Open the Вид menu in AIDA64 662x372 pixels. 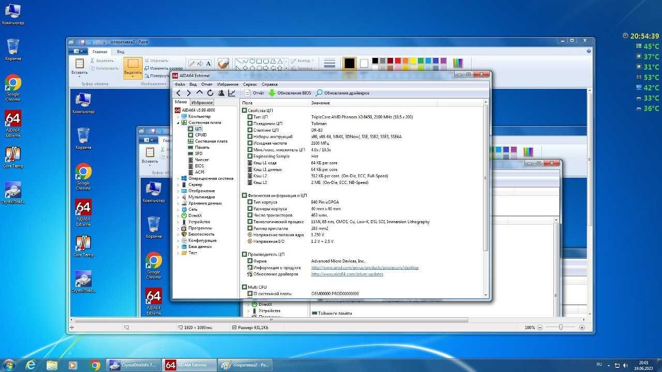point(193,84)
